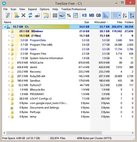Expand the Windows folder

pyautogui.click(x=9, y=31)
